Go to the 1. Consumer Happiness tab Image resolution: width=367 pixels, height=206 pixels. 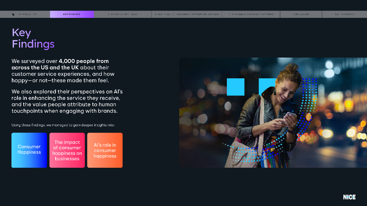(123, 14)
